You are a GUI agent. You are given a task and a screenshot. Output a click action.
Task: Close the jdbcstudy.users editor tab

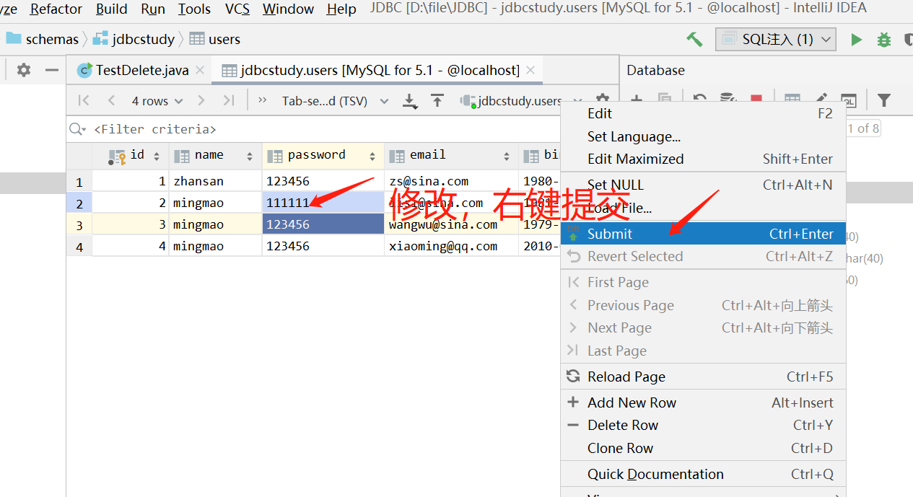[530, 70]
